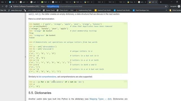Image resolution: width=181 pixels, height=101 pixels.
Task: Close the 'set' Google search tab
Action: tap(145, 2)
